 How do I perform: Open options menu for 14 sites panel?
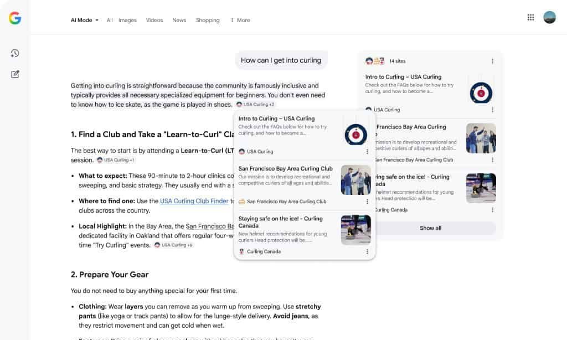click(x=492, y=61)
